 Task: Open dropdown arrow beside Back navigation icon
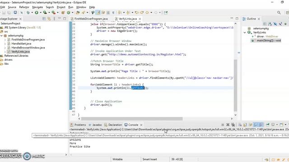click(x=151, y=13)
